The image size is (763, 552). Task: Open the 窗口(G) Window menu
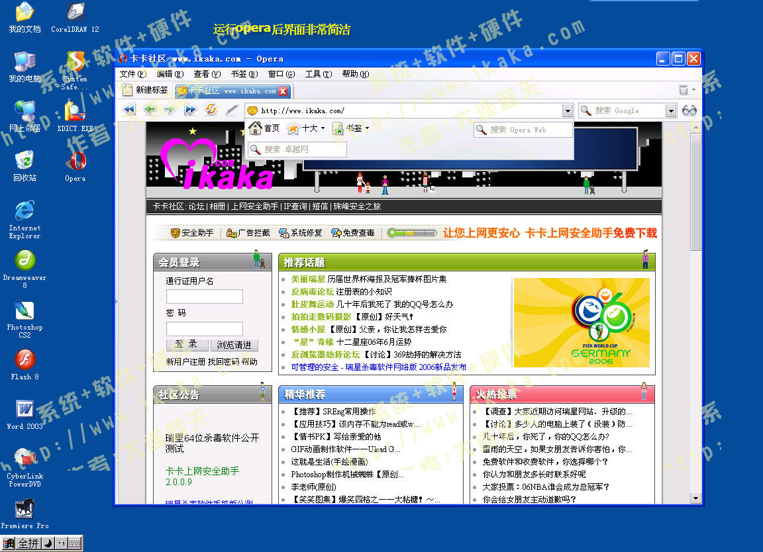pos(281,74)
